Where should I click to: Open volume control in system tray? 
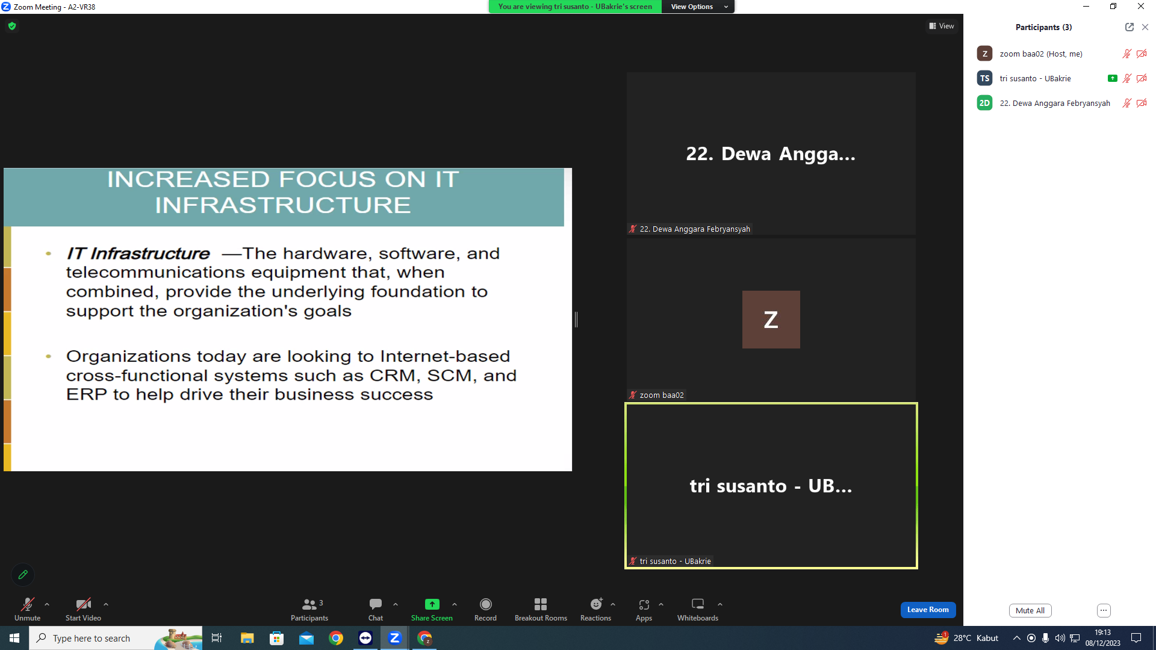coord(1060,638)
